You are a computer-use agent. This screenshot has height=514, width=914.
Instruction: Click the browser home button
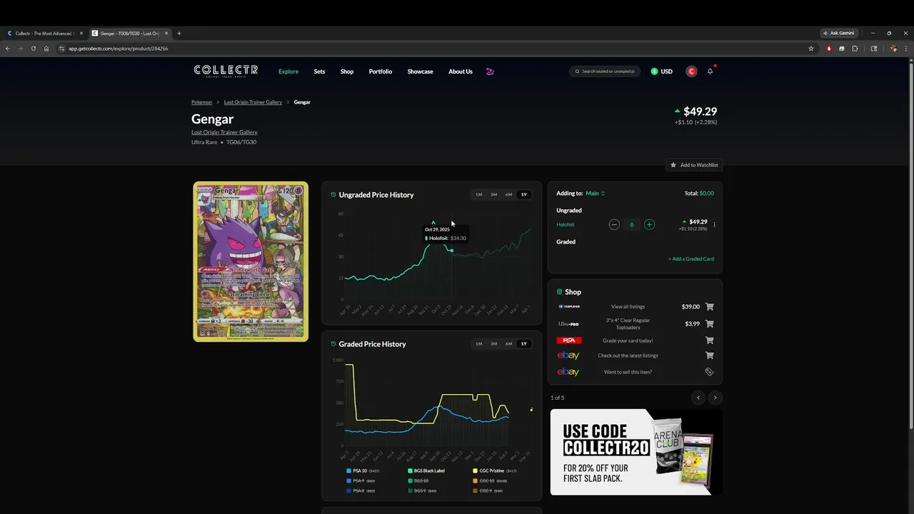[x=46, y=49]
